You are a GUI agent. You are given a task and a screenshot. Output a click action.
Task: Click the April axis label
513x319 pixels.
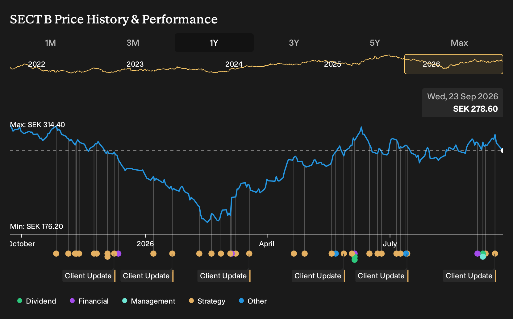267,244
